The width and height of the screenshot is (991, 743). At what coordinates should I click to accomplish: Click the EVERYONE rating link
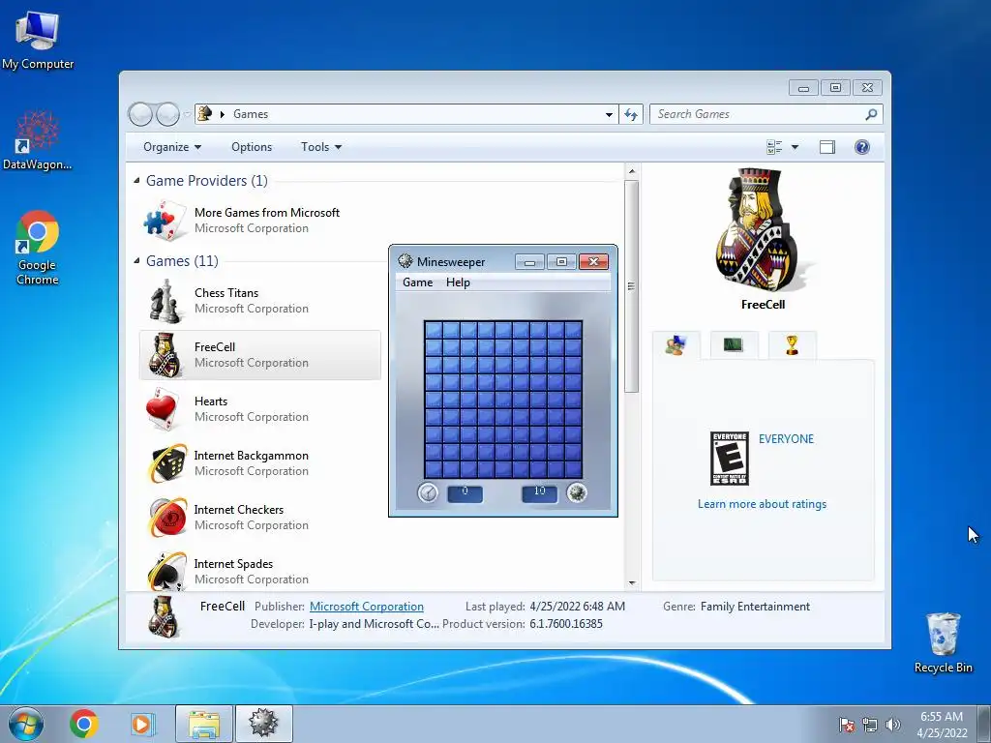point(786,439)
